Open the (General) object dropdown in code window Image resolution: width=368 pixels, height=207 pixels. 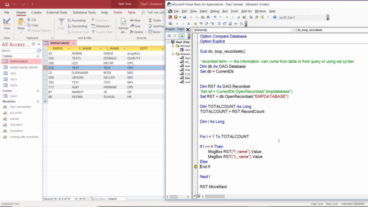pyautogui.click(x=292, y=30)
